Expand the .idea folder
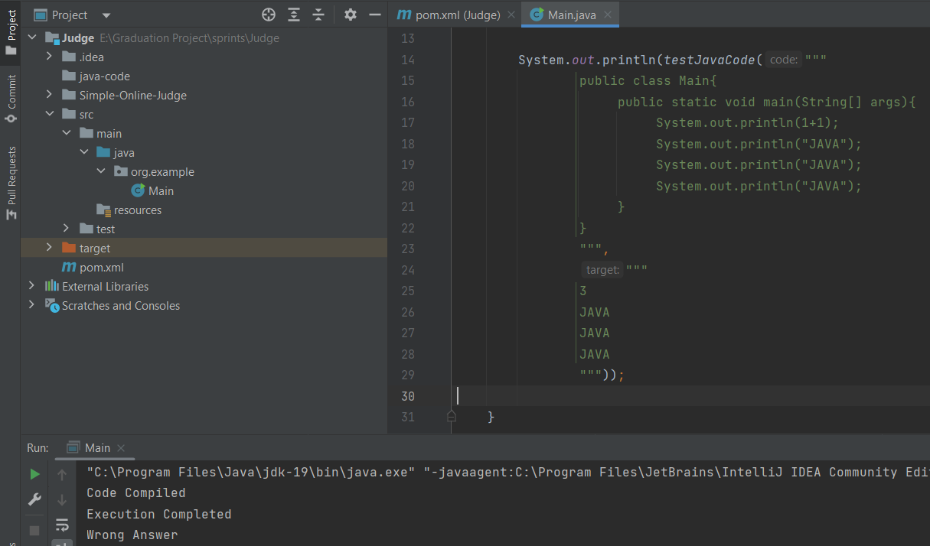The width and height of the screenshot is (930, 546). point(49,57)
